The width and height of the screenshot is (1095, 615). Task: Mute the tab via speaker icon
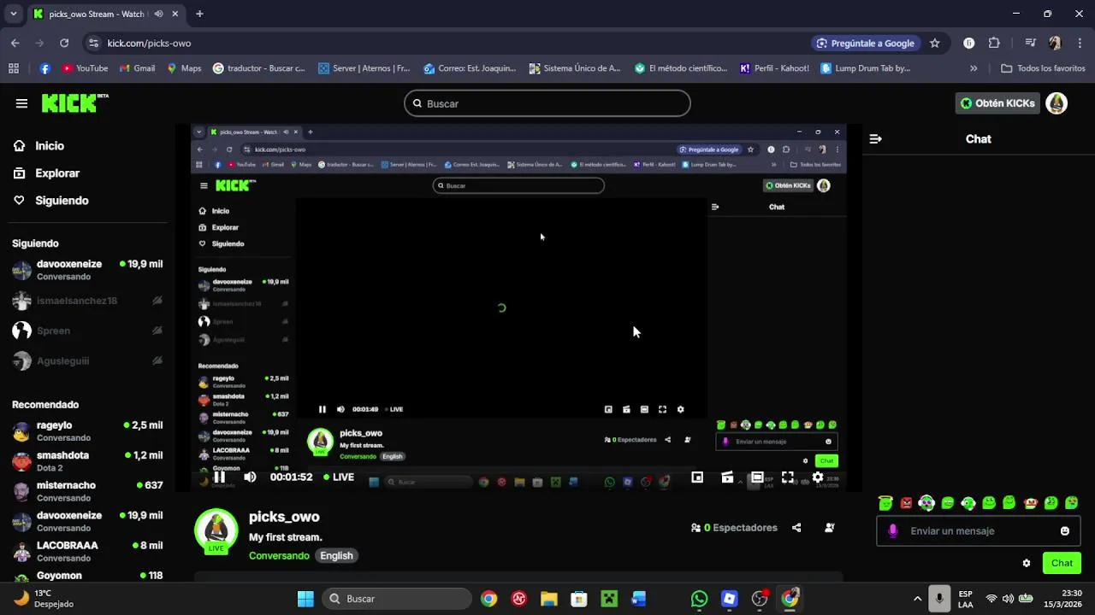tap(159, 14)
